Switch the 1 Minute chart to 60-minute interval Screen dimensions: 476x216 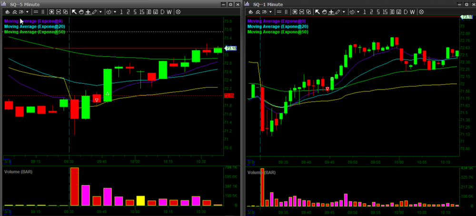[398, 11]
